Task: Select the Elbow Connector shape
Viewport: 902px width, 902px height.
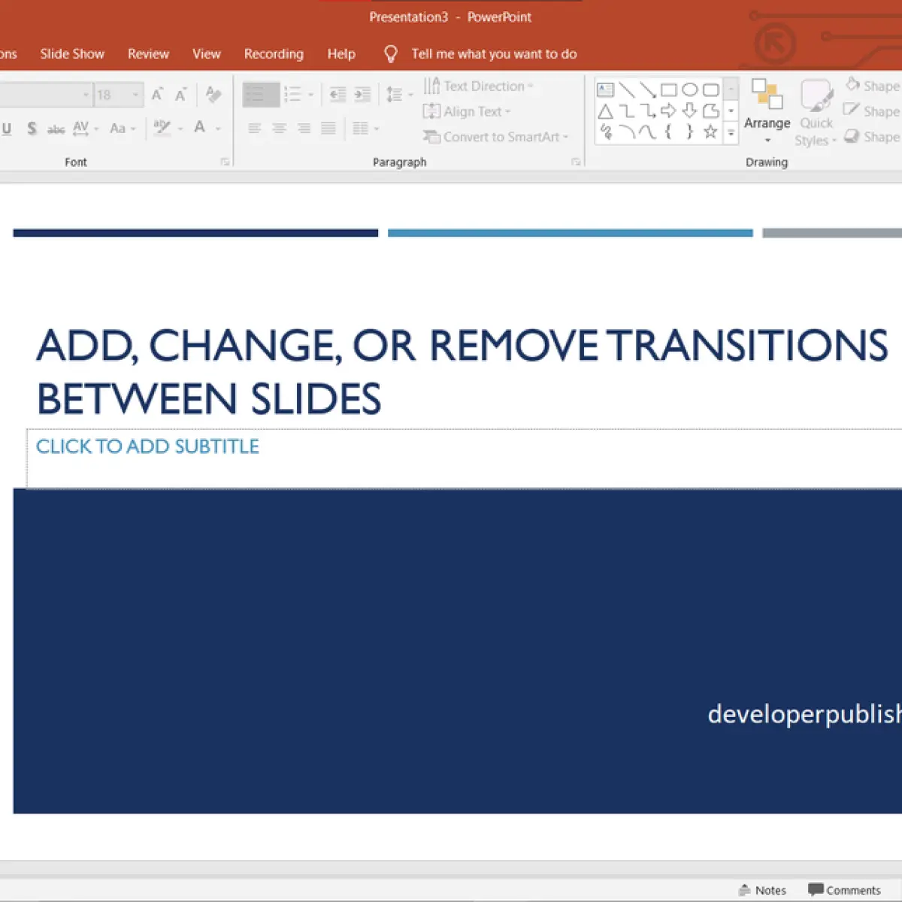Action: 626,111
